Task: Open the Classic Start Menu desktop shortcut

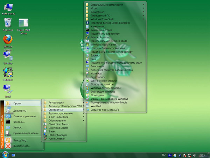Action: click(x=23, y=26)
